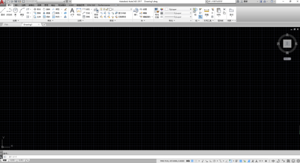Expand the Modify panel flyout
The image size is (300, 163).
pyautogui.click(x=50, y=21)
